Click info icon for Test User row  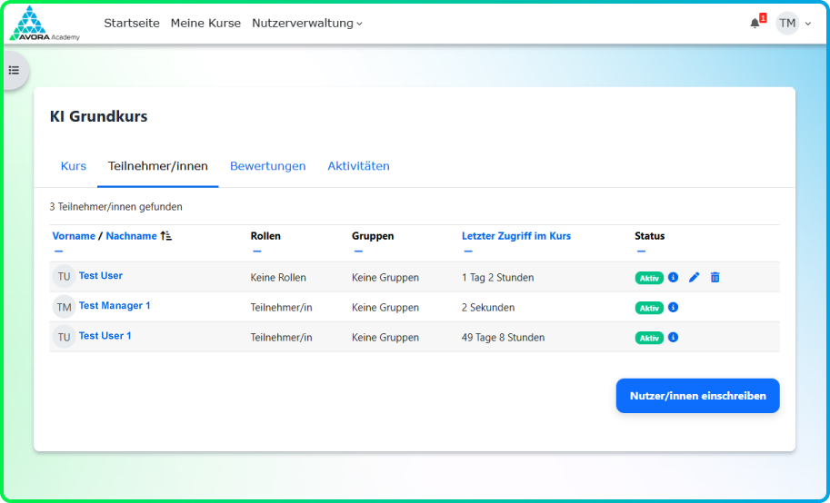(673, 277)
